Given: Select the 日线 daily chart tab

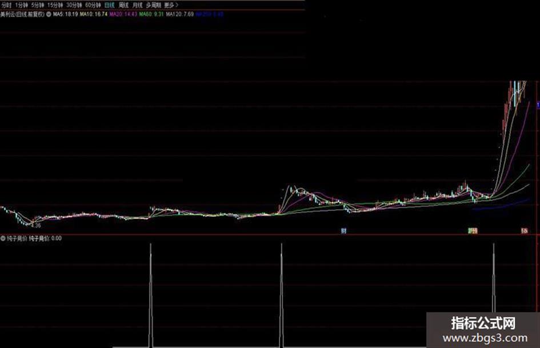Looking at the screenshot, I should 110,5.
